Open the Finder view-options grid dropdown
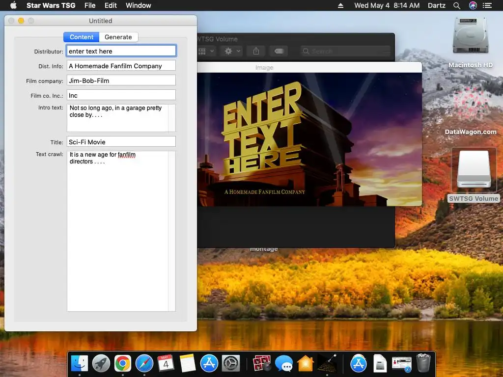Screen dimensions: 503x377 [x=206, y=51]
